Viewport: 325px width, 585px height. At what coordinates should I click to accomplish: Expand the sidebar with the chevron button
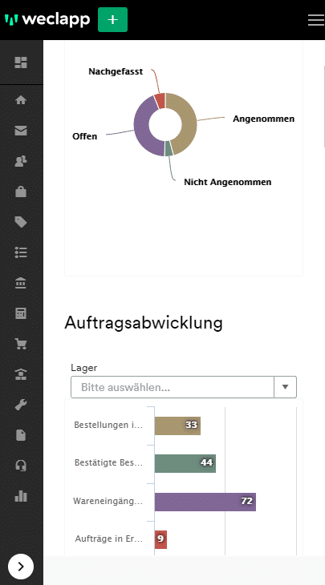[x=21, y=567]
